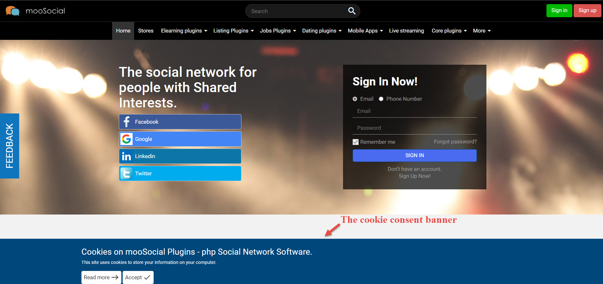The width and height of the screenshot is (603, 284).
Task: Expand the Mobile Apps dropdown
Action: click(x=365, y=31)
